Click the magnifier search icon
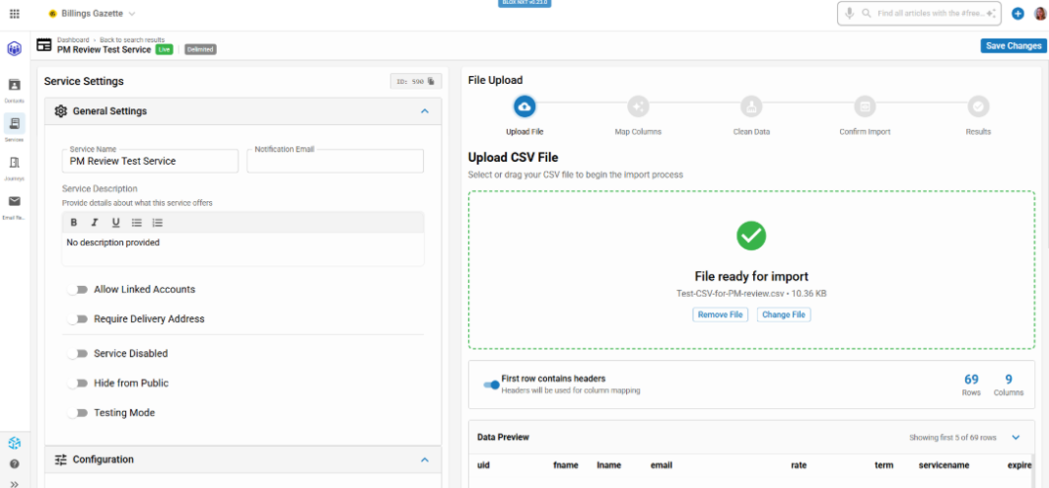The height and width of the screenshot is (488, 1049). click(866, 14)
